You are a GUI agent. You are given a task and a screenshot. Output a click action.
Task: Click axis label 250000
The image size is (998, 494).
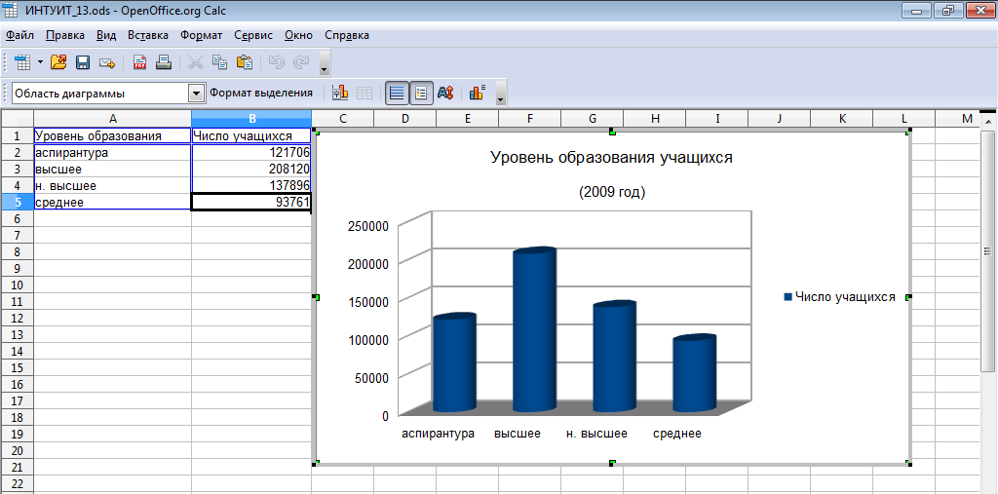(367, 226)
